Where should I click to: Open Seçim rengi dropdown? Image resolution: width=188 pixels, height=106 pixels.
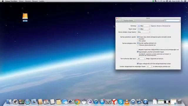(x=144, y=29)
